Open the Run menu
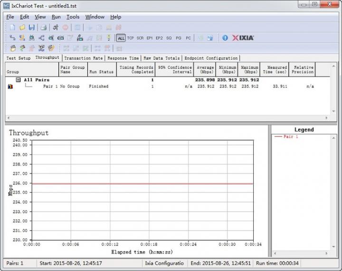Viewport: 342px width, 271px height. click(x=56, y=17)
